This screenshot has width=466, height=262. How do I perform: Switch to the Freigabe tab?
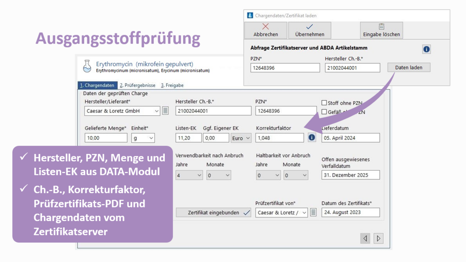pos(172,85)
